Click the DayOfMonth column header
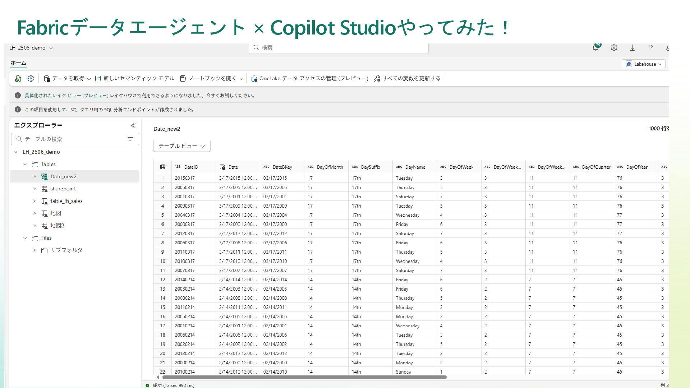The height and width of the screenshot is (388, 690). click(x=326, y=167)
